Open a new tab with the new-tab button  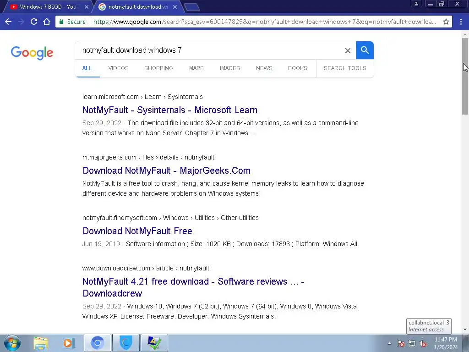[x=192, y=7]
